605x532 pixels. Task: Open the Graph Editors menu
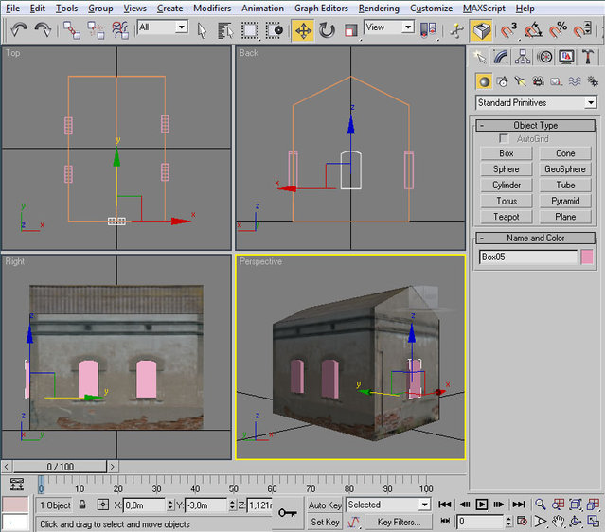pos(322,8)
